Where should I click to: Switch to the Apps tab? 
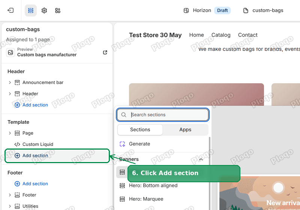tap(185, 130)
